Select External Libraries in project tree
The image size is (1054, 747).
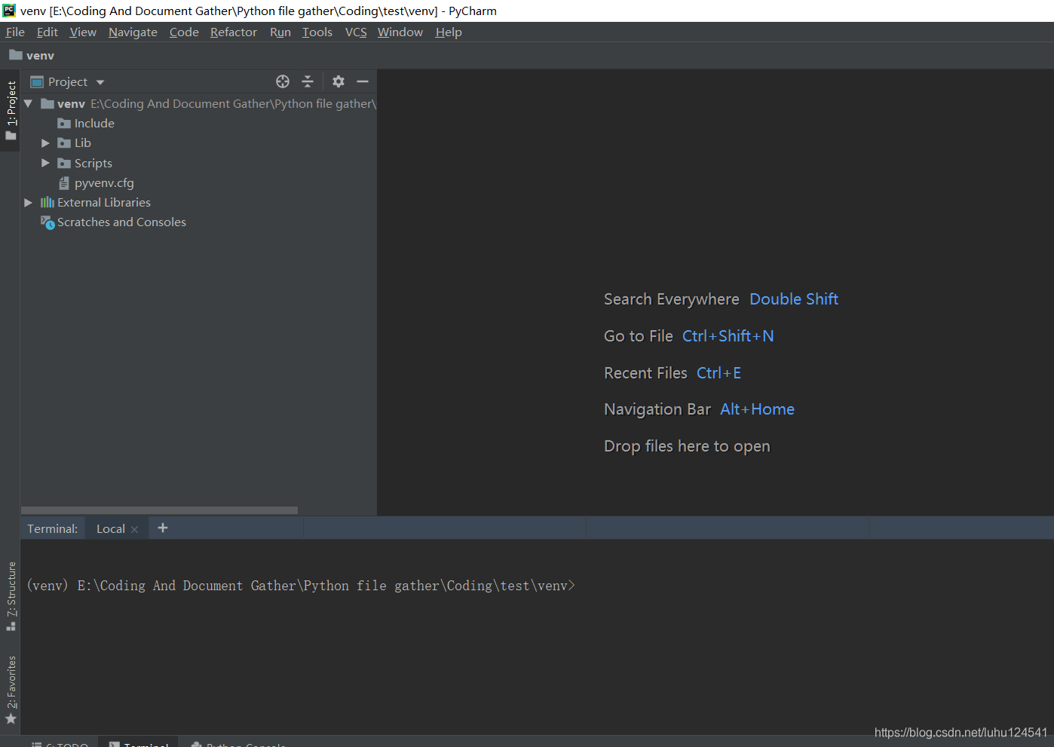pyautogui.click(x=199, y=202)
